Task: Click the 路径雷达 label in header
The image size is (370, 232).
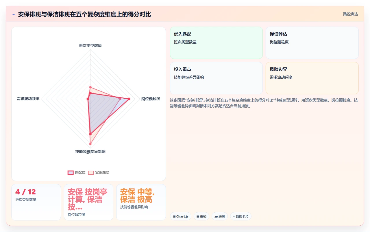Action: click(x=350, y=14)
